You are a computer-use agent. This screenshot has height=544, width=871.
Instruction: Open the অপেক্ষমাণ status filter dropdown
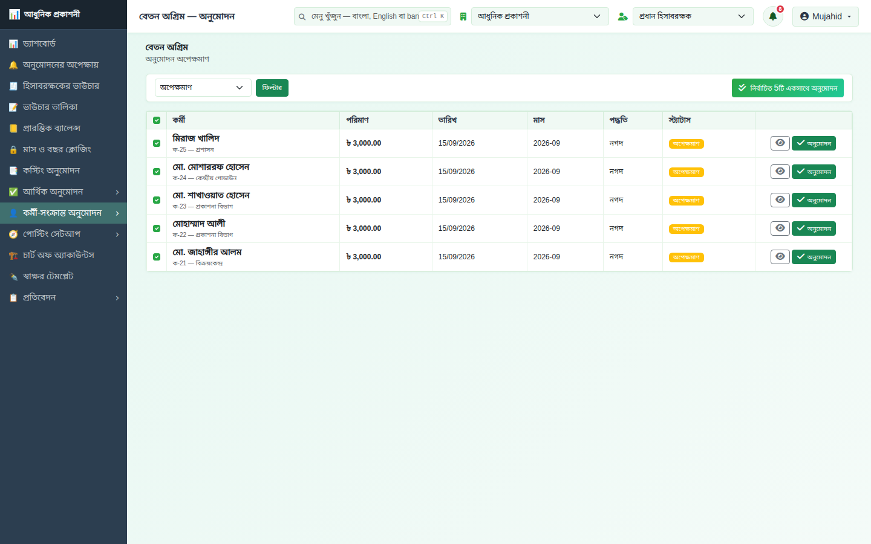pyautogui.click(x=203, y=88)
